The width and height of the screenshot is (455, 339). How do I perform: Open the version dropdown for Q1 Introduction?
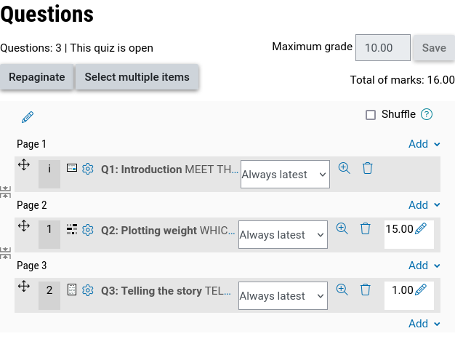click(x=284, y=175)
